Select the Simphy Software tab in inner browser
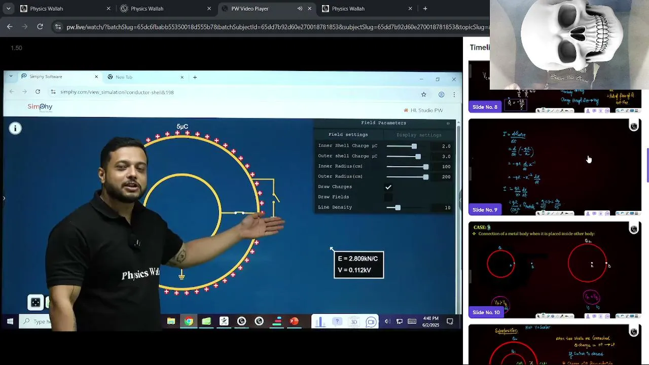Viewport: 649px width, 365px height. click(60, 77)
